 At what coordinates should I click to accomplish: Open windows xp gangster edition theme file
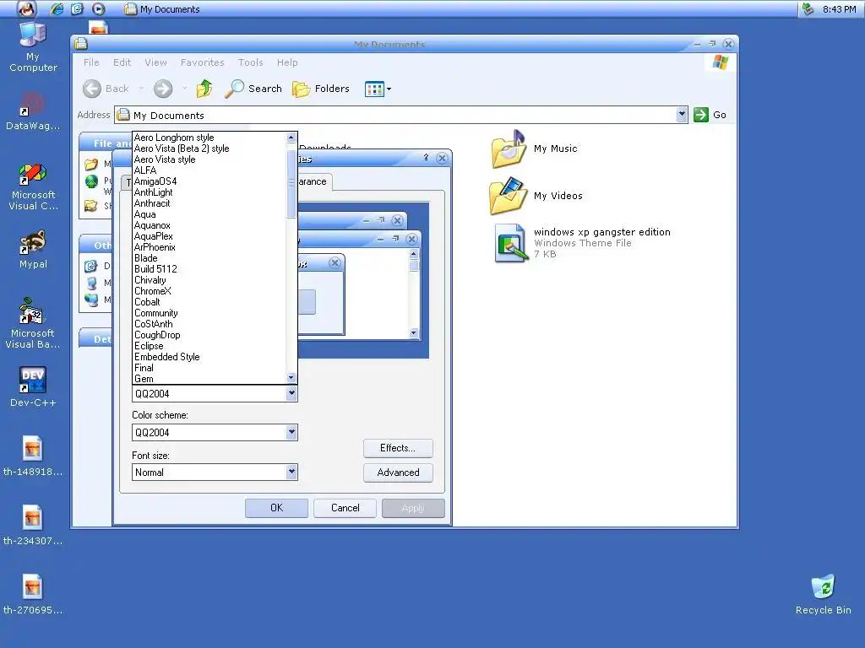click(583, 243)
